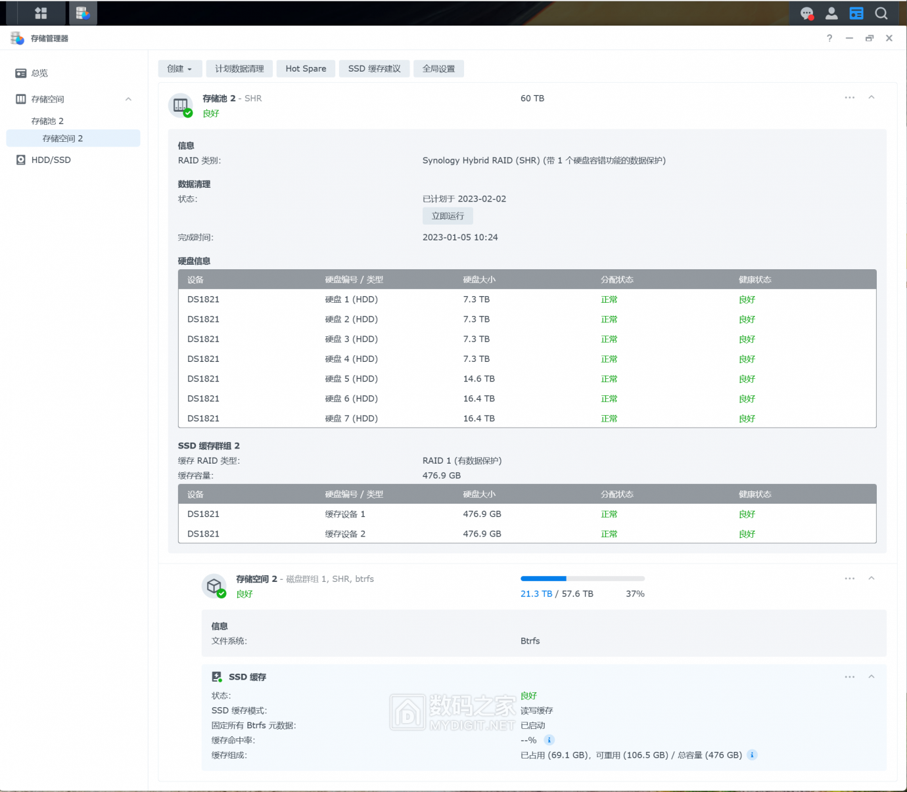Click info icon next to 缓存组成 total capacity
This screenshot has height=792, width=907.
coord(753,755)
